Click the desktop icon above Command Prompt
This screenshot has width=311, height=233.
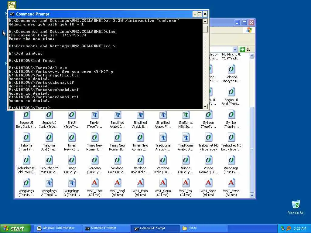coord(12,5)
